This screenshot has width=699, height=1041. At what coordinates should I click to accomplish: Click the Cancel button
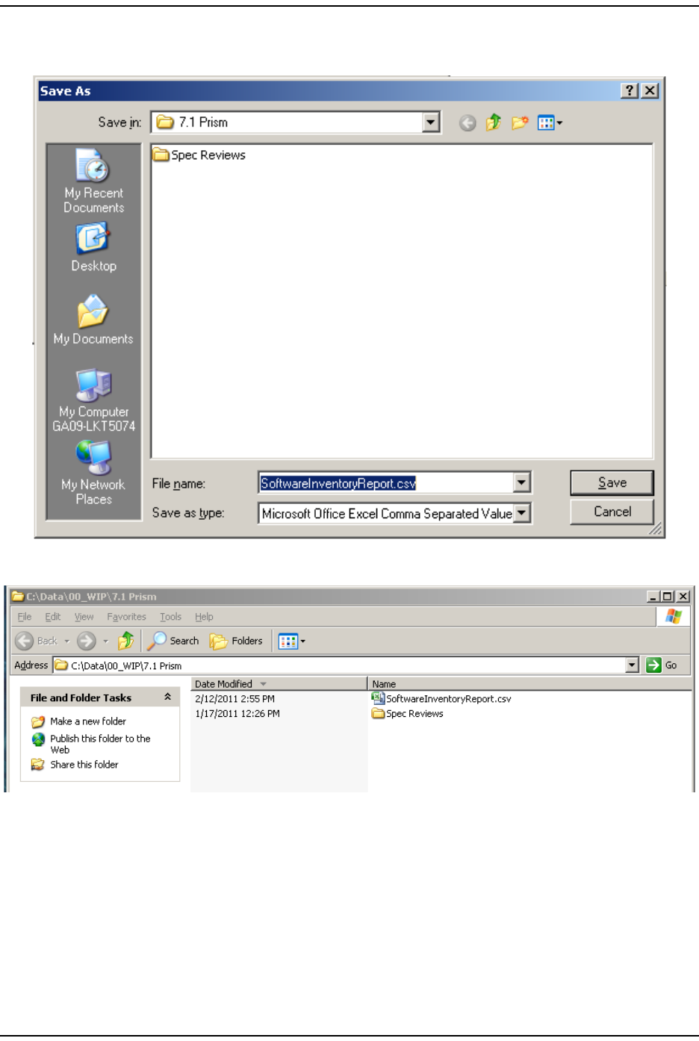click(x=612, y=512)
